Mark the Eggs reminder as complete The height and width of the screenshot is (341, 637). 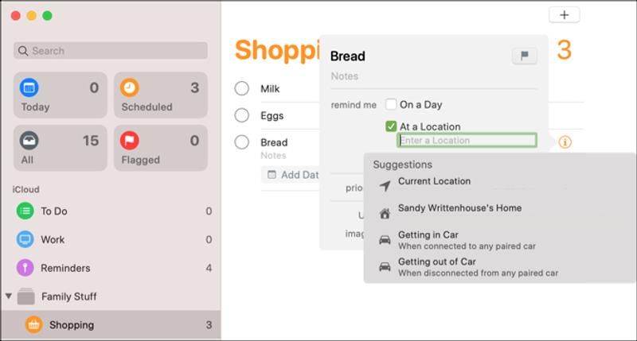point(243,116)
